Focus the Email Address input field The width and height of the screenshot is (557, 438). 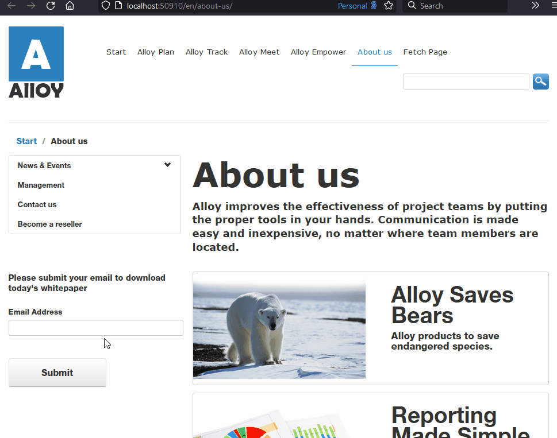96,328
